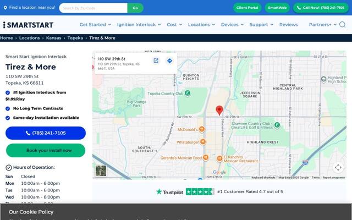Go to Locations breadcrumb
This screenshot has width=352, height=220.
29,38
